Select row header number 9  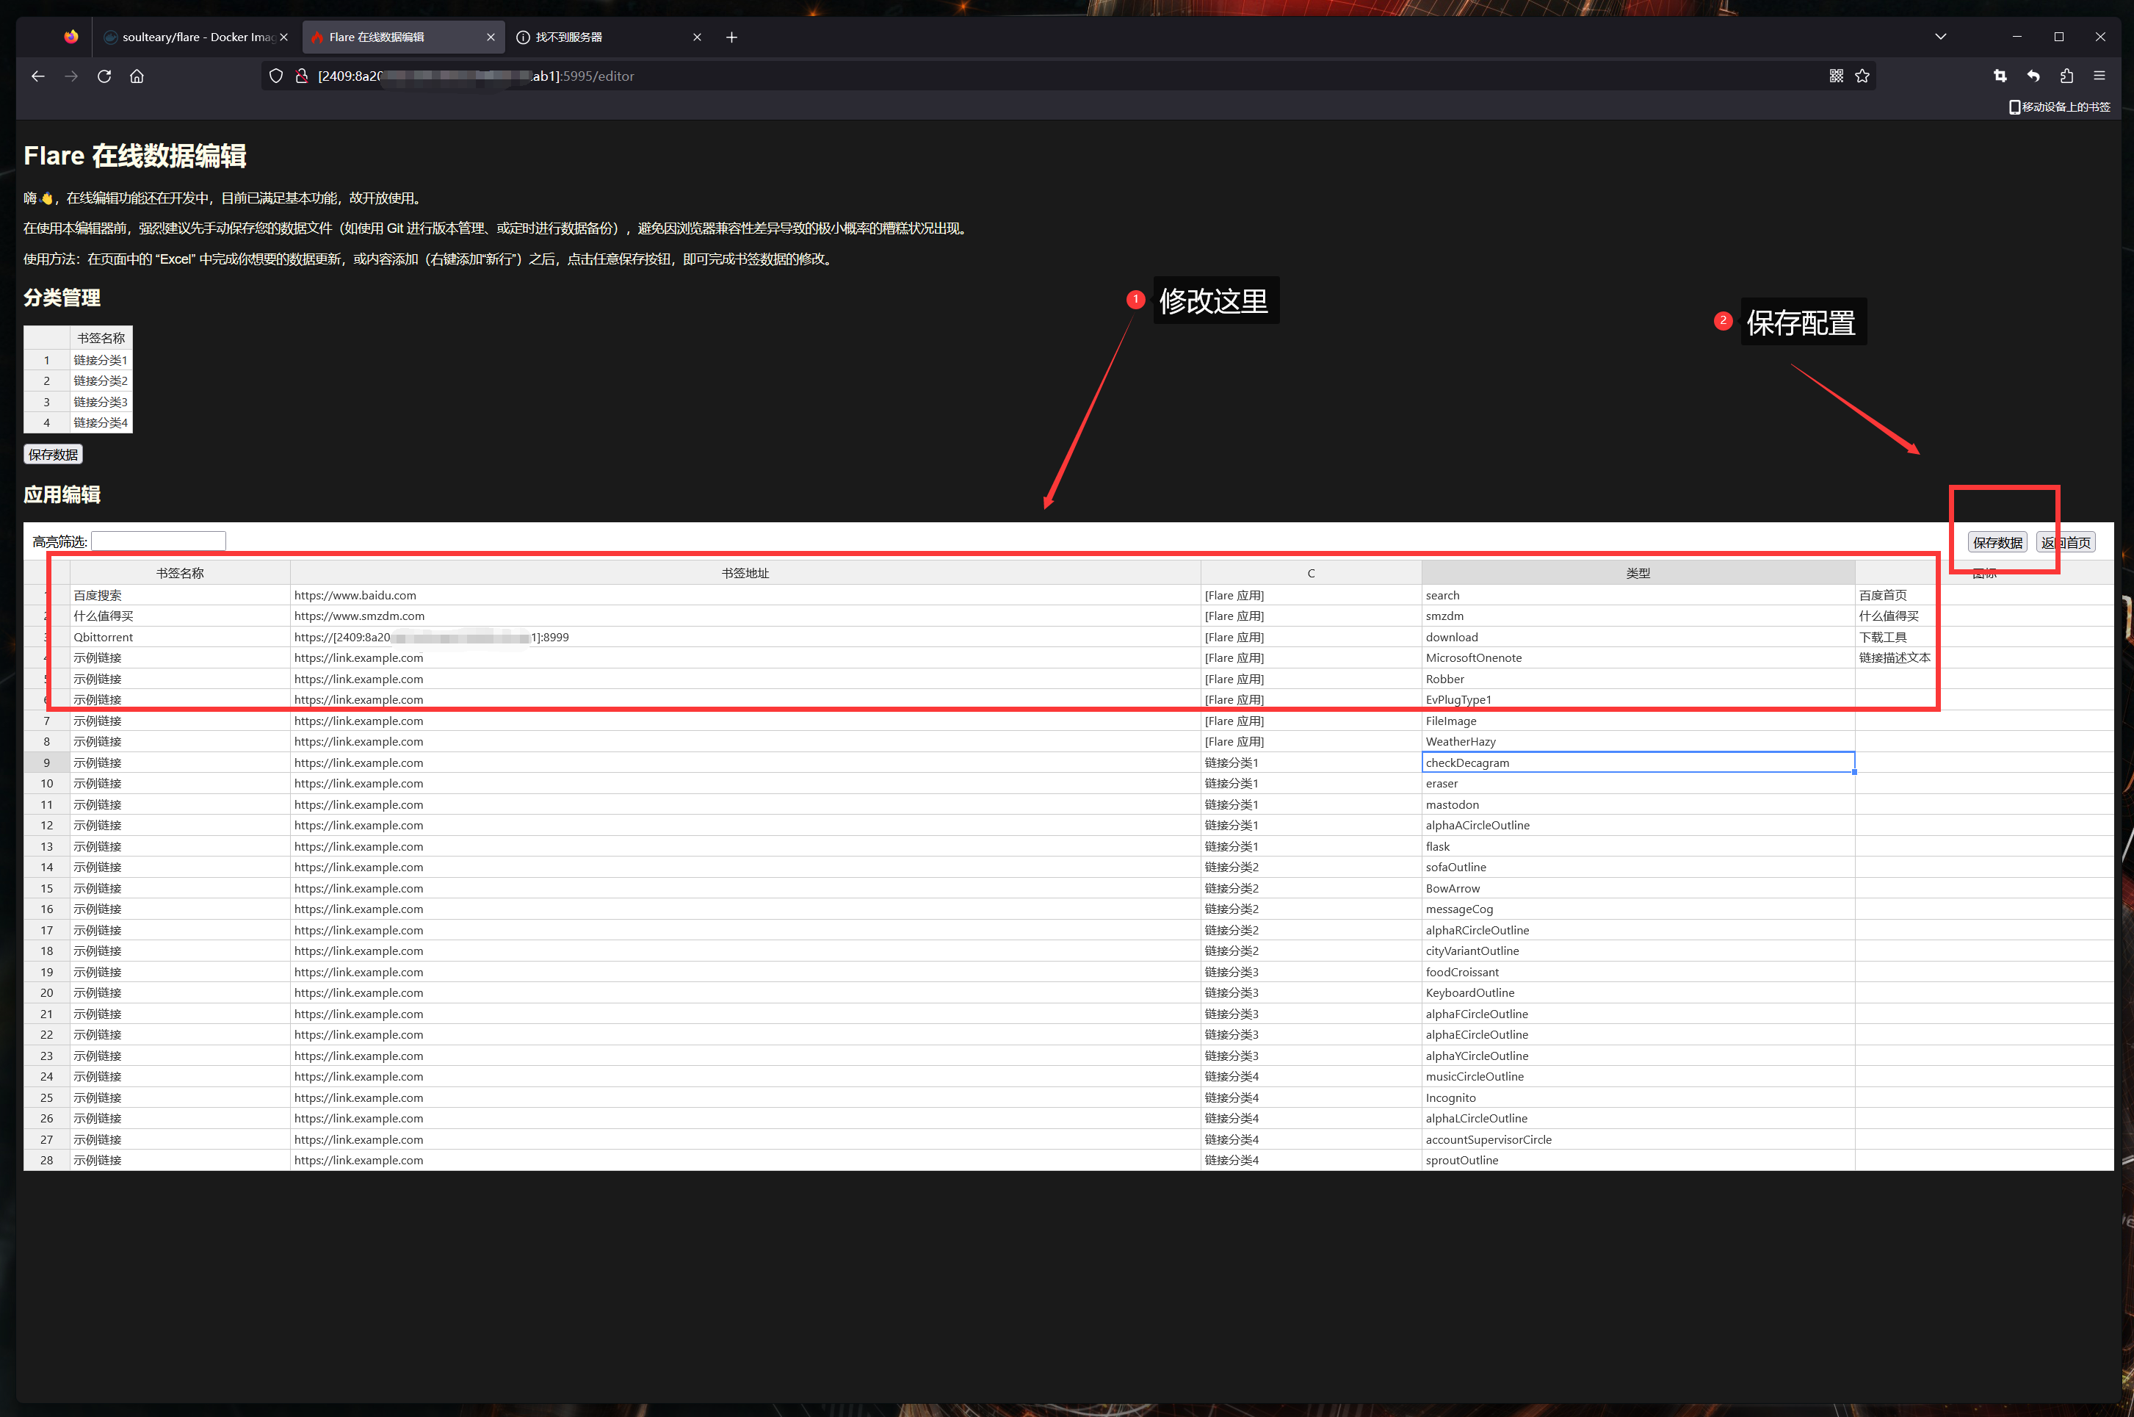point(47,762)
